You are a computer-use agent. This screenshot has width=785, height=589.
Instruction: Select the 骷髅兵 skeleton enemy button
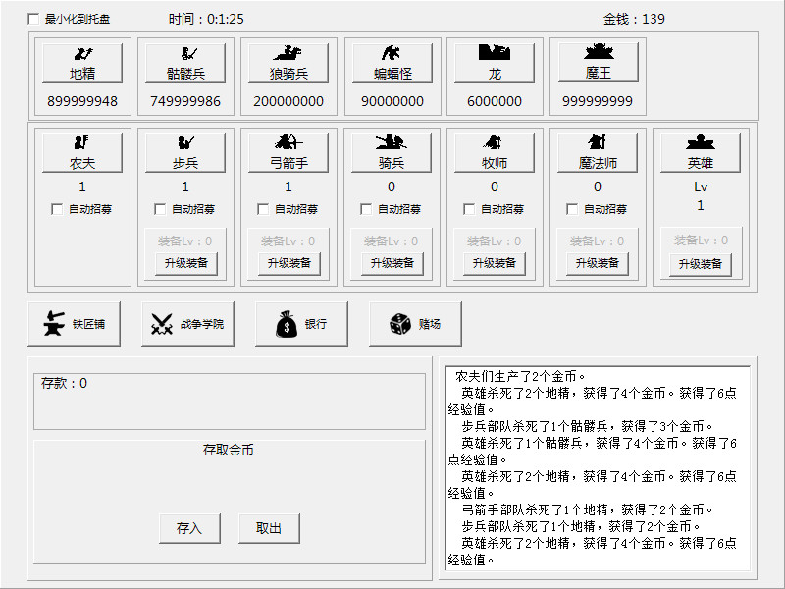click(185, 63)
